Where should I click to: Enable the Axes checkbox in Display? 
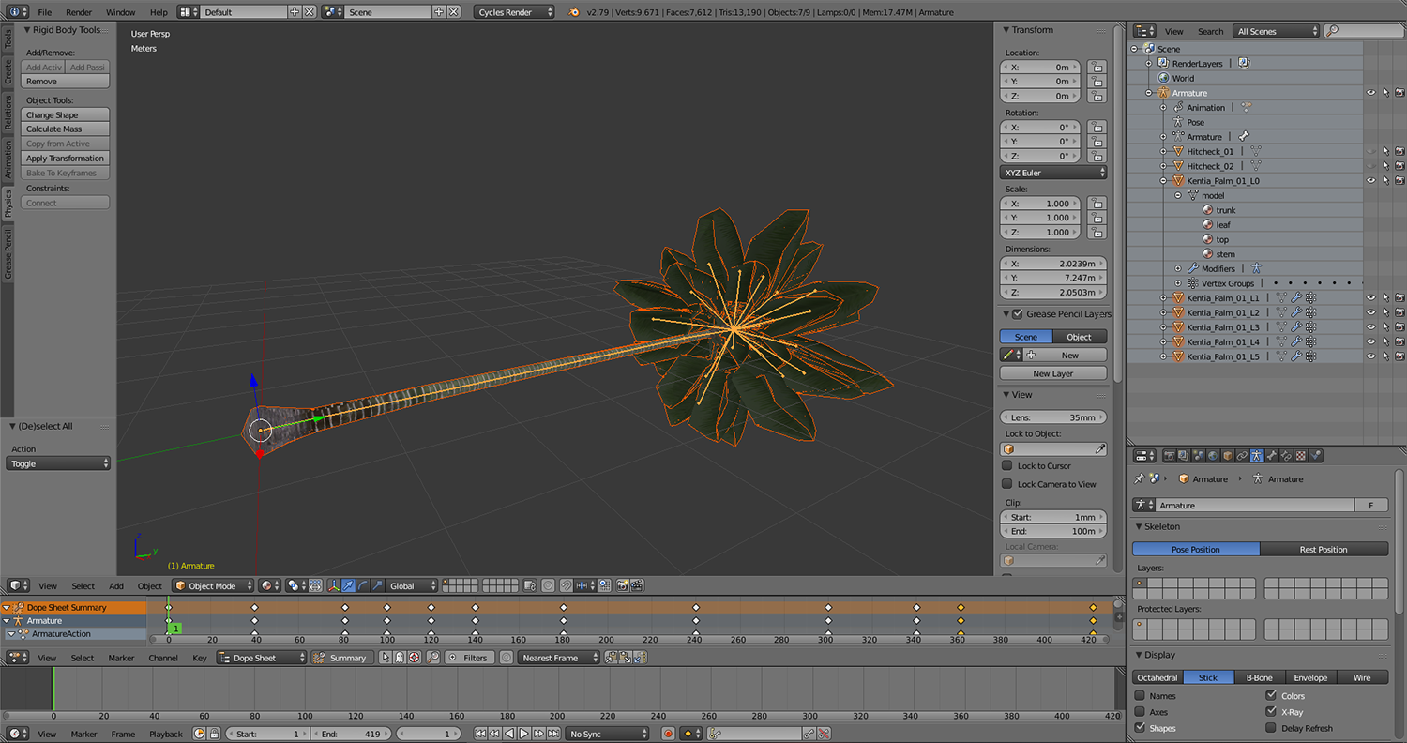click(1140, 712)
